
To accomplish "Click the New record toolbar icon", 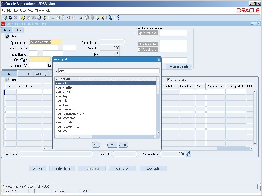I will point(5,18).
